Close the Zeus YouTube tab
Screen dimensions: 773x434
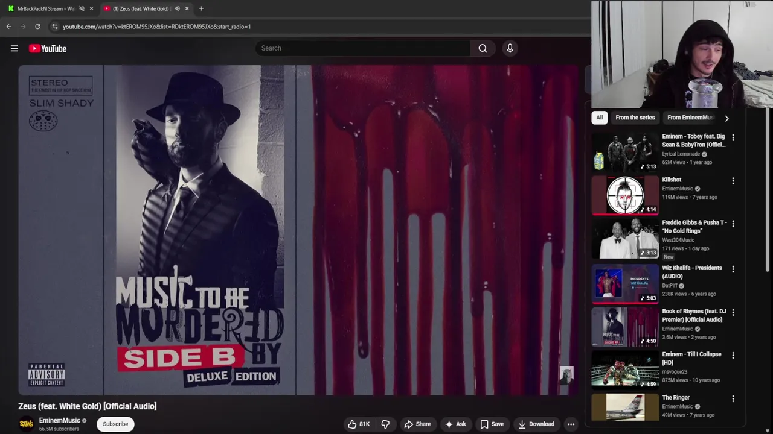pyautogui.click(x=187, y=8)
